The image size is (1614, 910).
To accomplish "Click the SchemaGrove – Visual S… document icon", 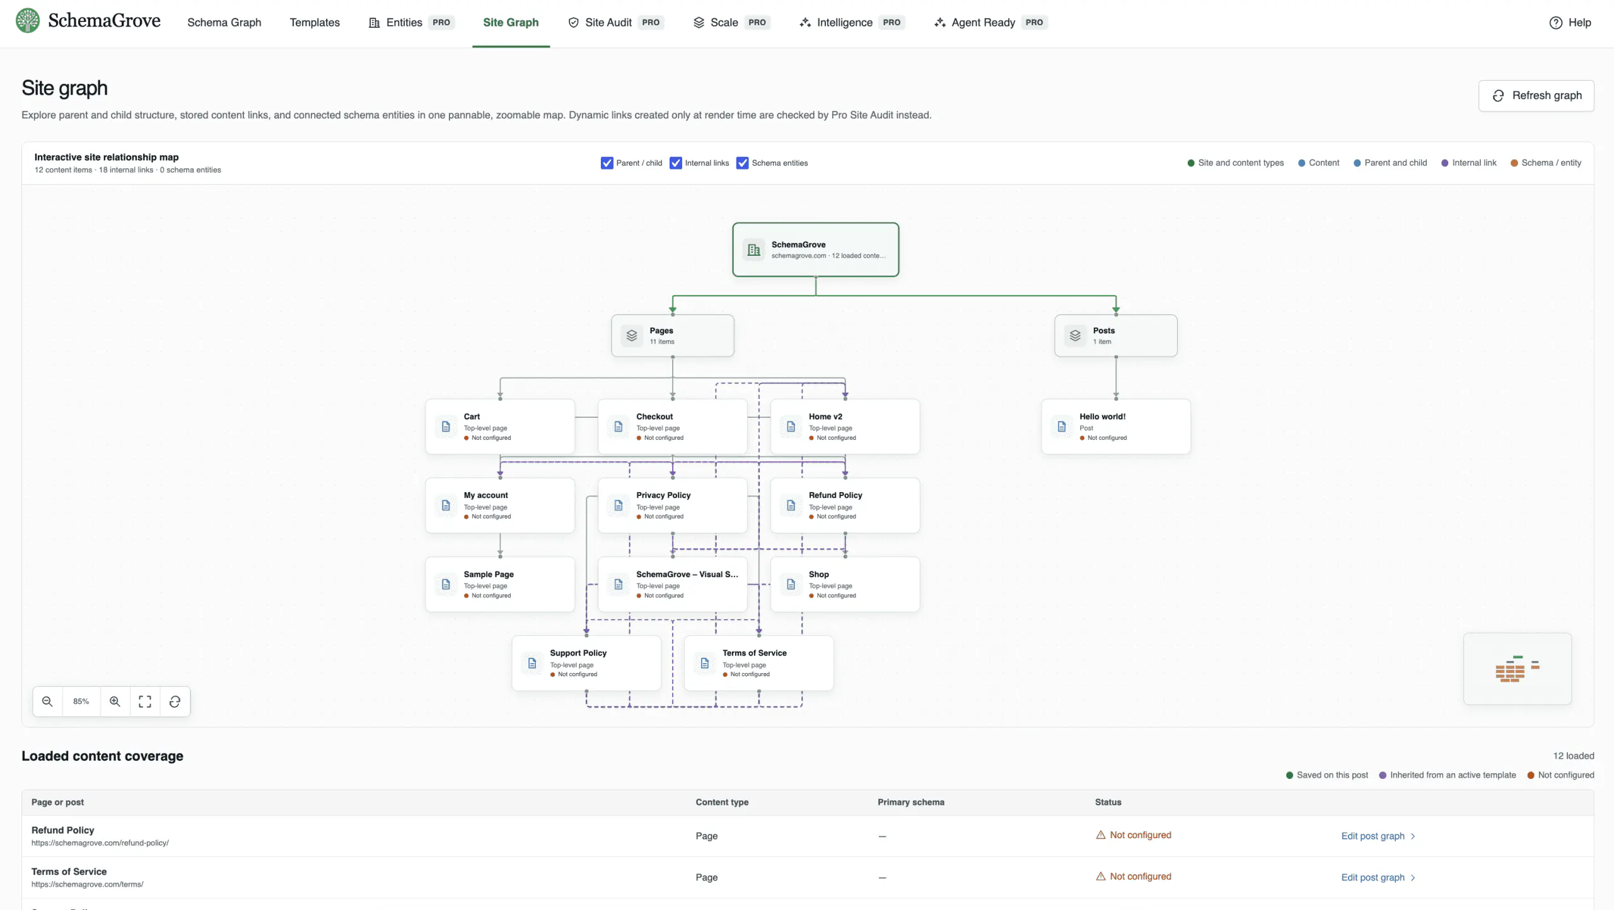I will 618,584.
